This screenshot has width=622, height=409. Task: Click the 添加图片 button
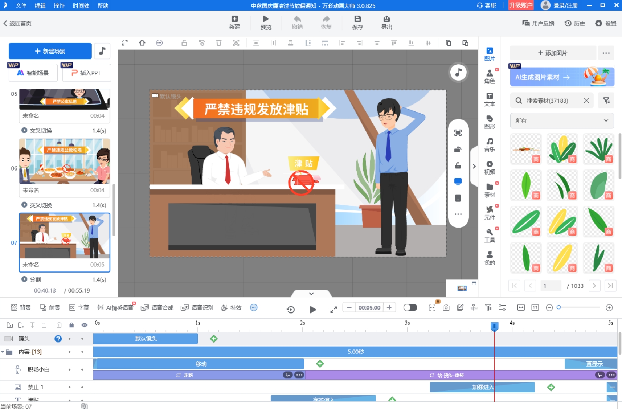pos(553,53)
